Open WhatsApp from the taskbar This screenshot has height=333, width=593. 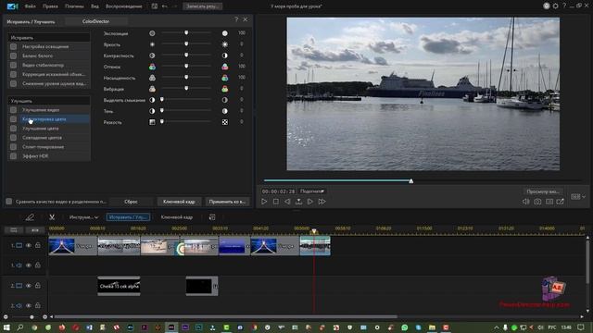pos(405,327)
